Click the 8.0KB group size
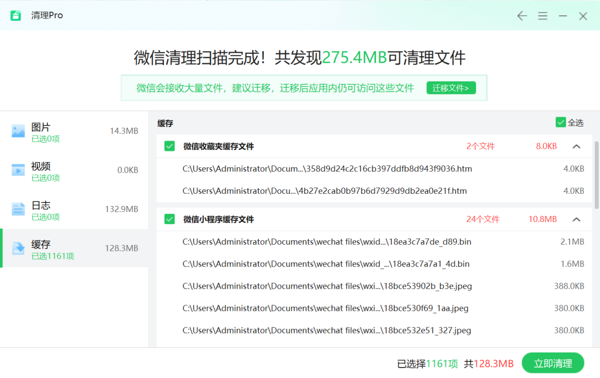Image resolution: width=600 pixels, height=378 pixels. 546,147
